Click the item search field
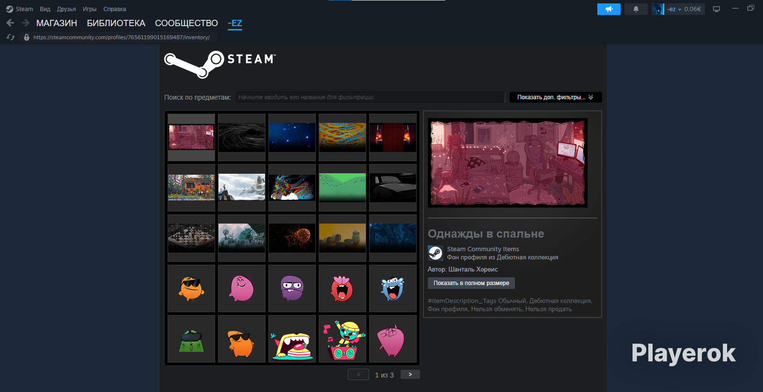 click(x=371, y=97)
